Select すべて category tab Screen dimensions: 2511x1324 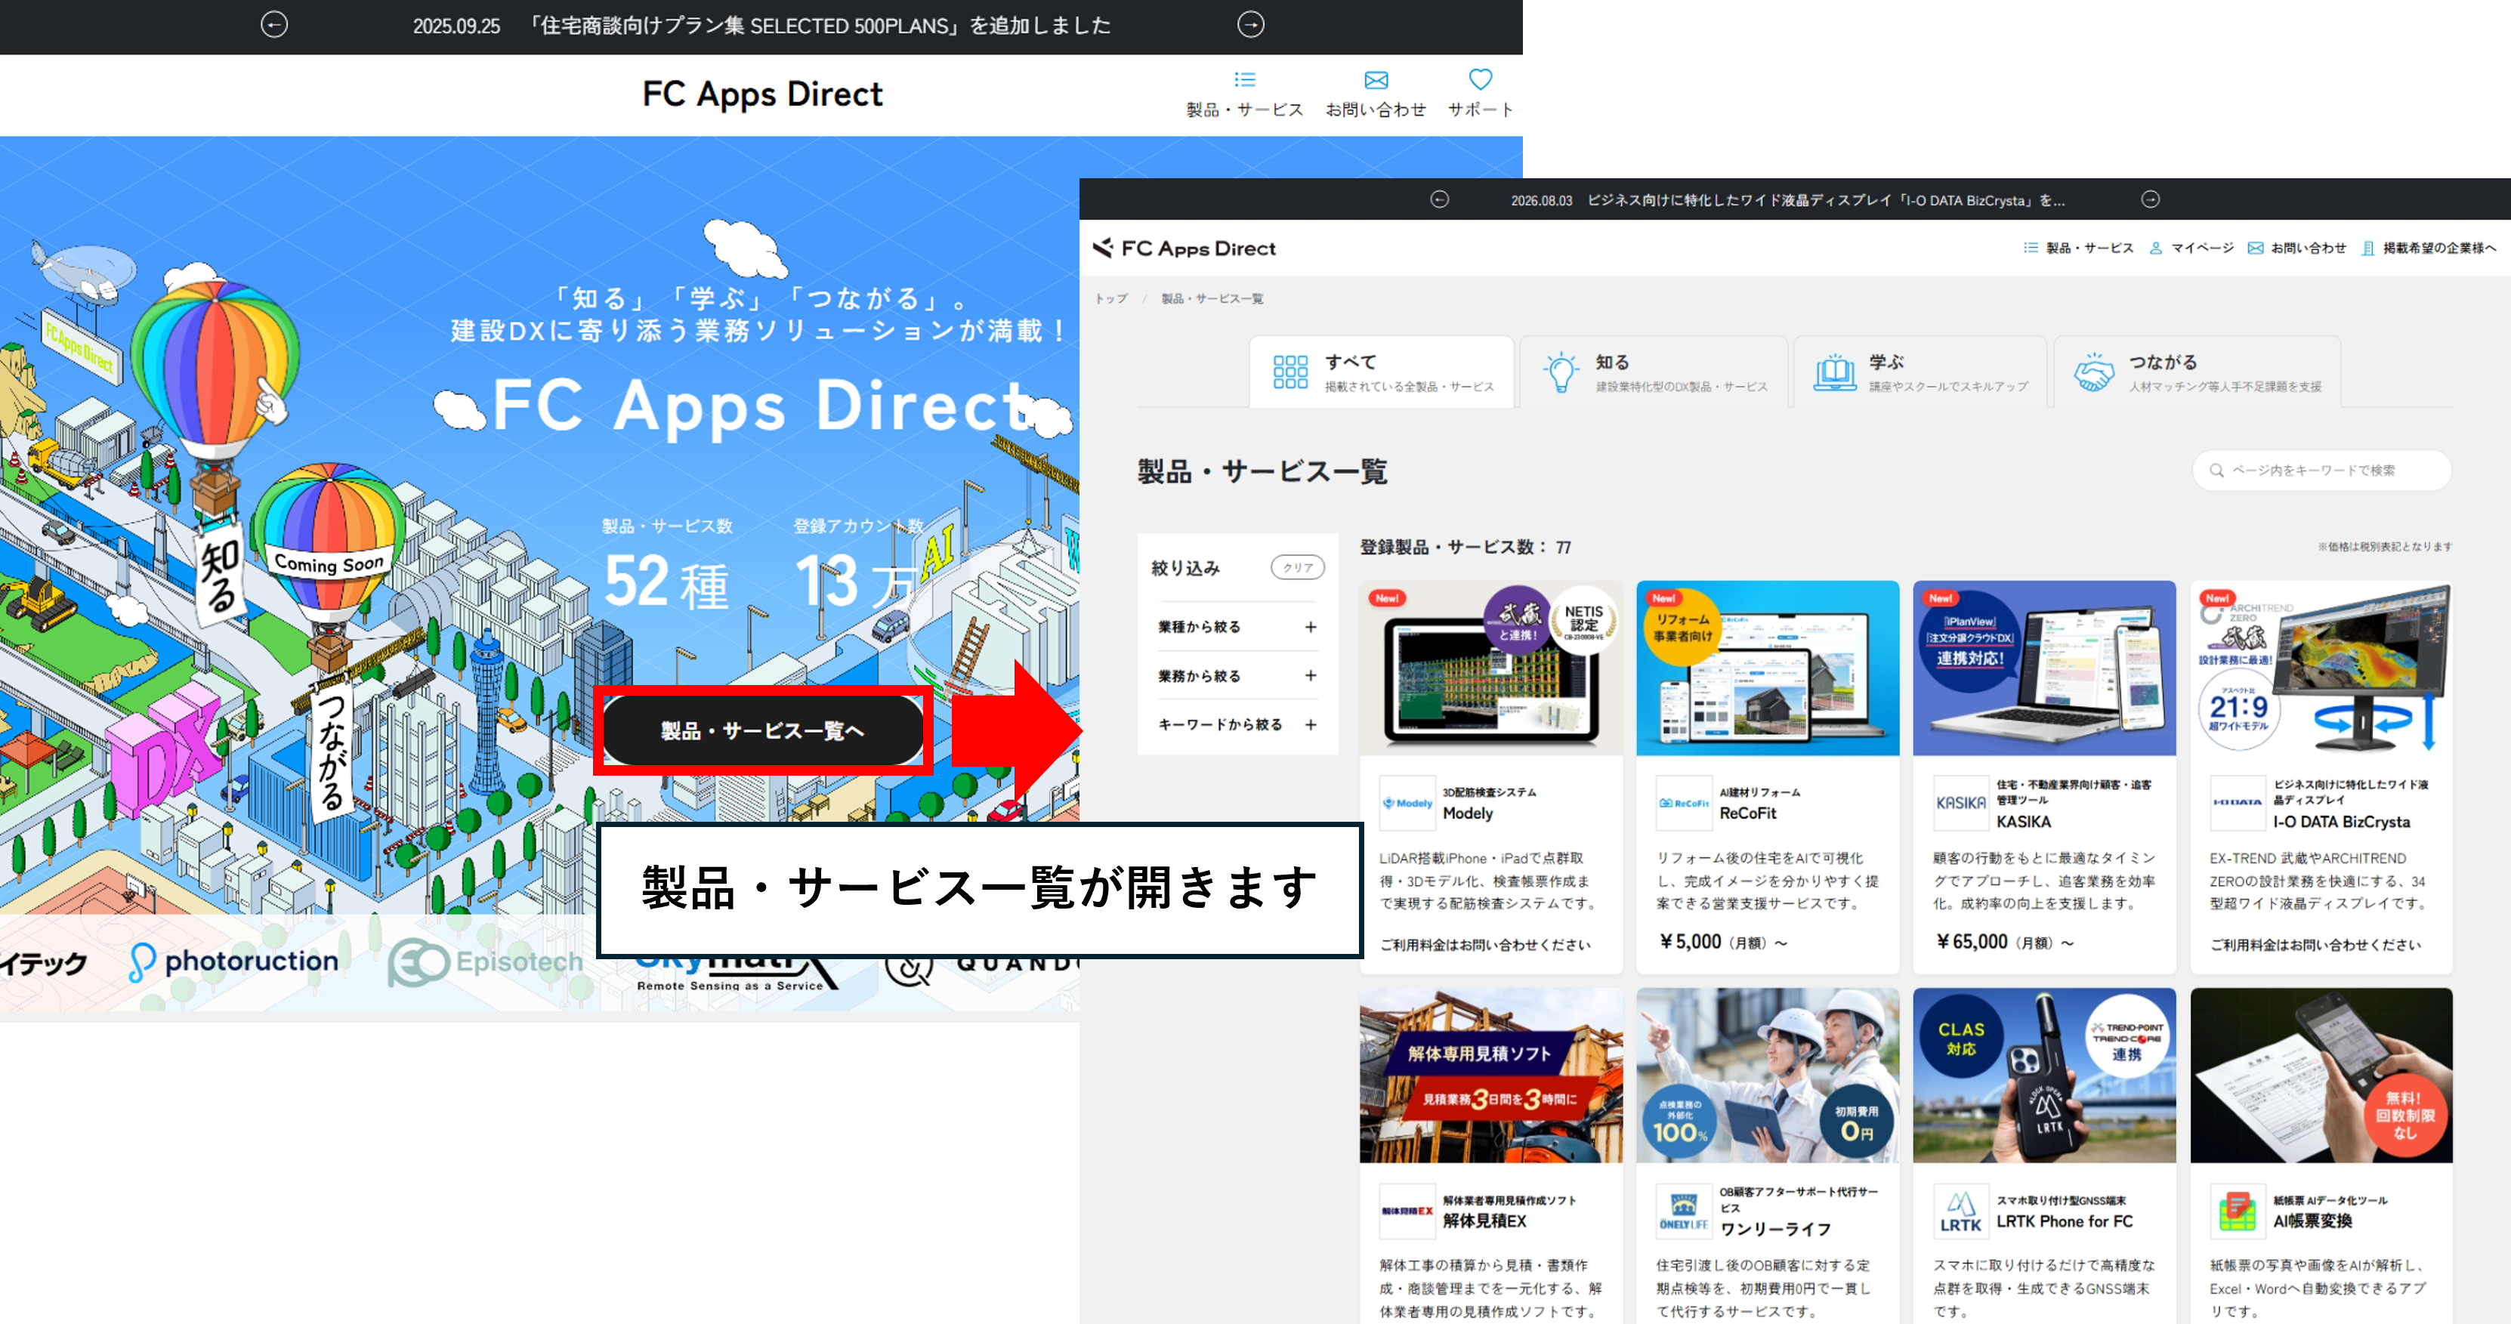pyautogui.click(x=1381, y=372)
